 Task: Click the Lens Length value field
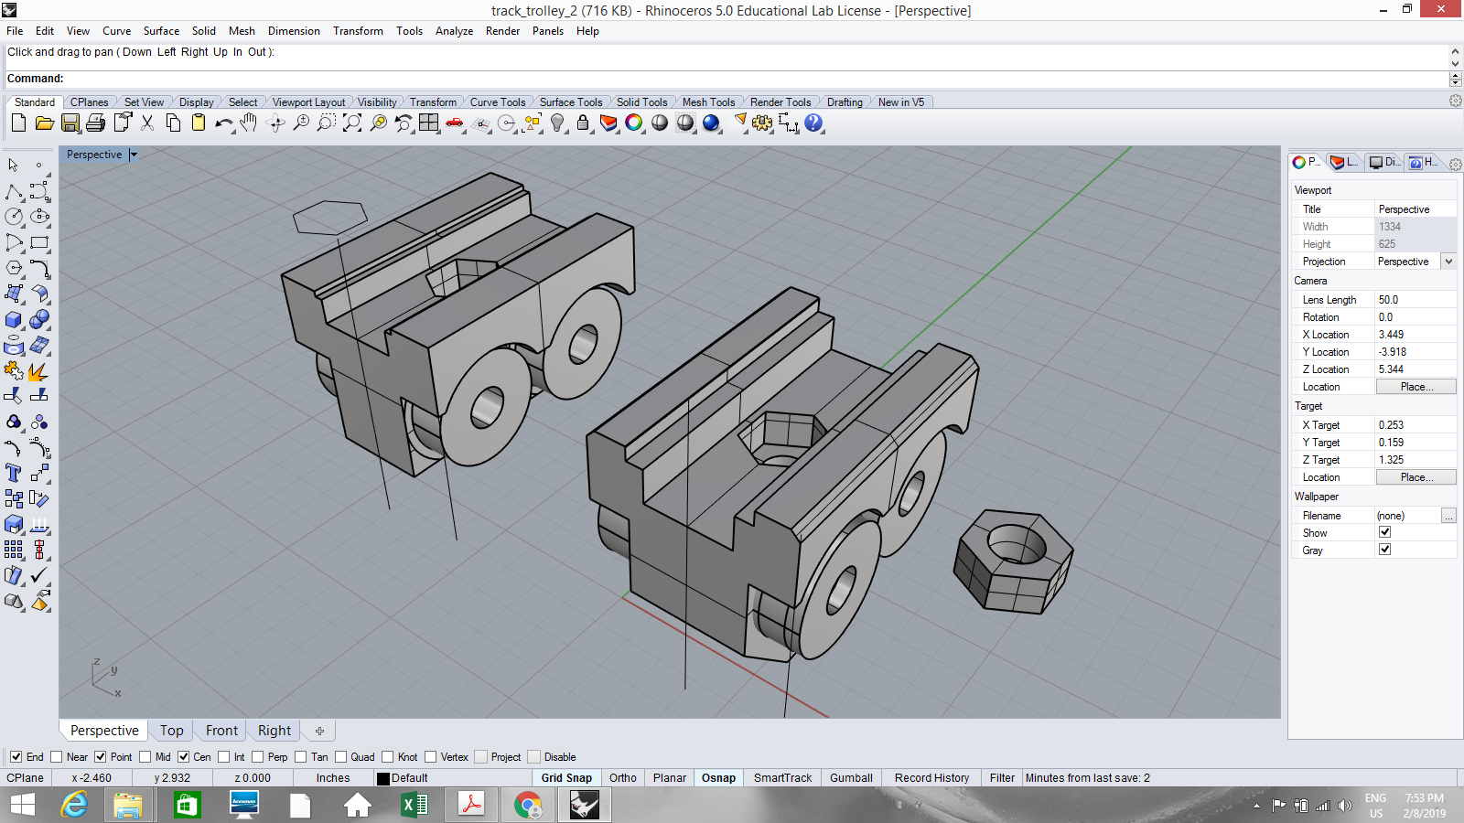coord(1416,300)
